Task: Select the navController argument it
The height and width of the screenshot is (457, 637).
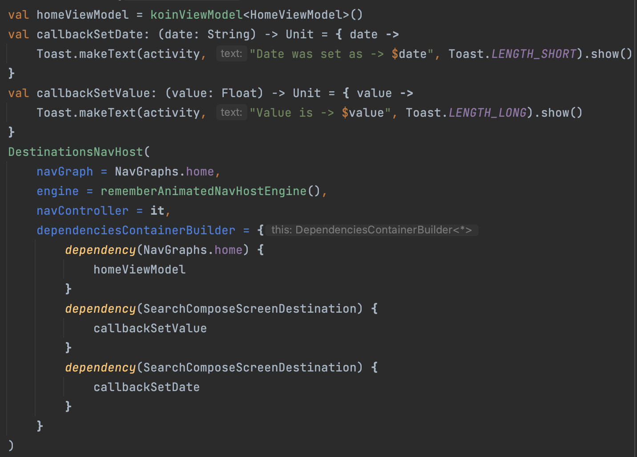Action: (x=157, y=210)
